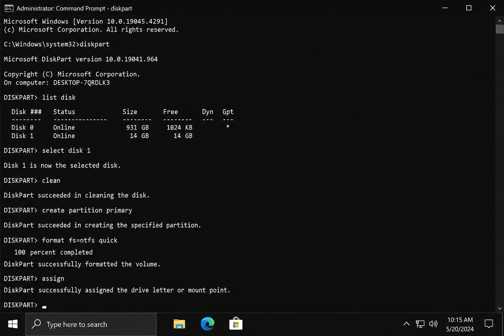Open the Windows Start menu
Image resolution: width=504 pixels, height=336 pixels.
(x=13, y=324)
